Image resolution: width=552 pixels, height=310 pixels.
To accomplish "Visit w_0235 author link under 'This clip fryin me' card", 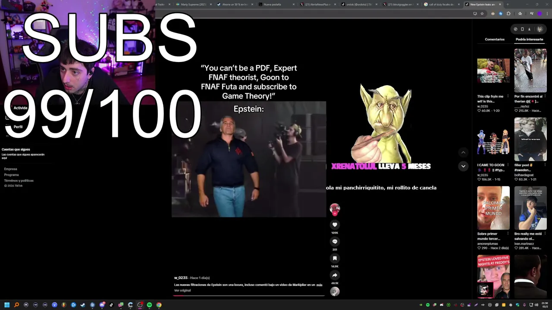I will pos(483,106).
